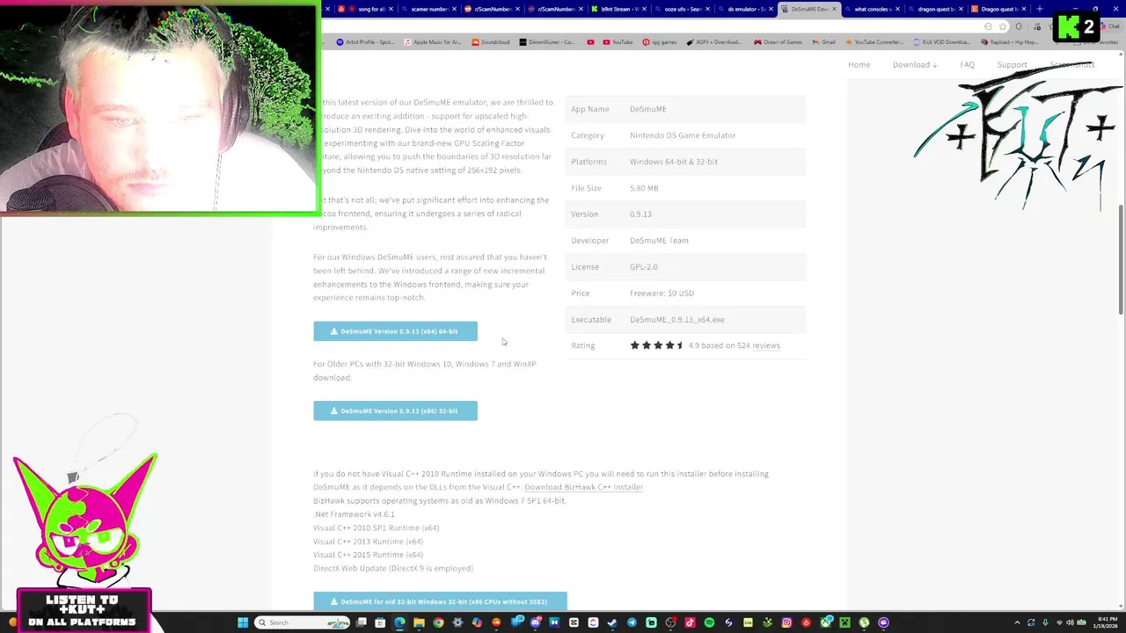1126x633 pixels.
Task: Open File Explorer from the taskbar
Action: (419, 622)
